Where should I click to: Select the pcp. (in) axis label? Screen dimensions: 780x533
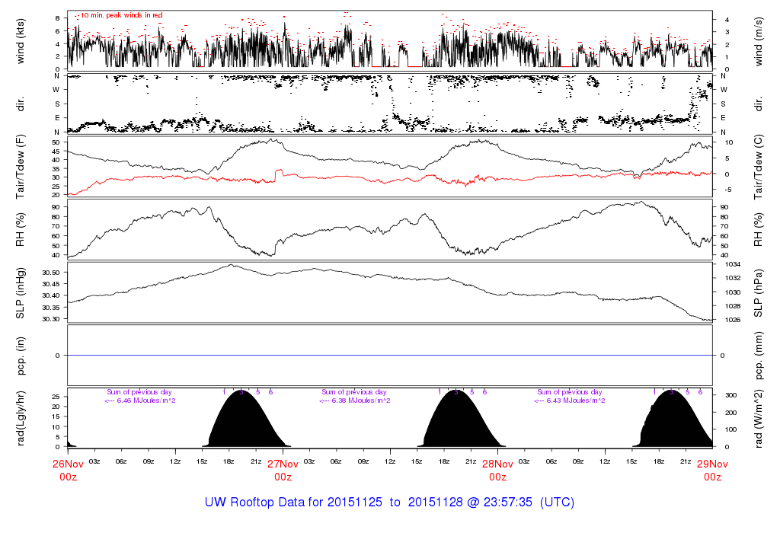pos(21,356)
